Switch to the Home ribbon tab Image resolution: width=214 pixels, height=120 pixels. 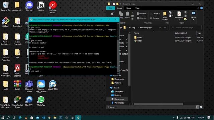119,8
